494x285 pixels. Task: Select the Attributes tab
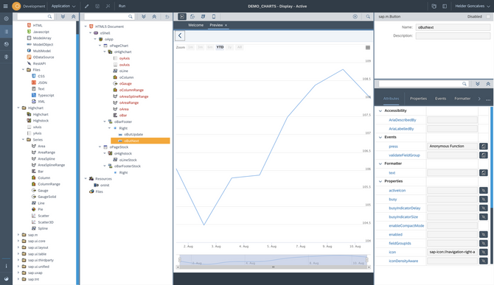(391, 99)
